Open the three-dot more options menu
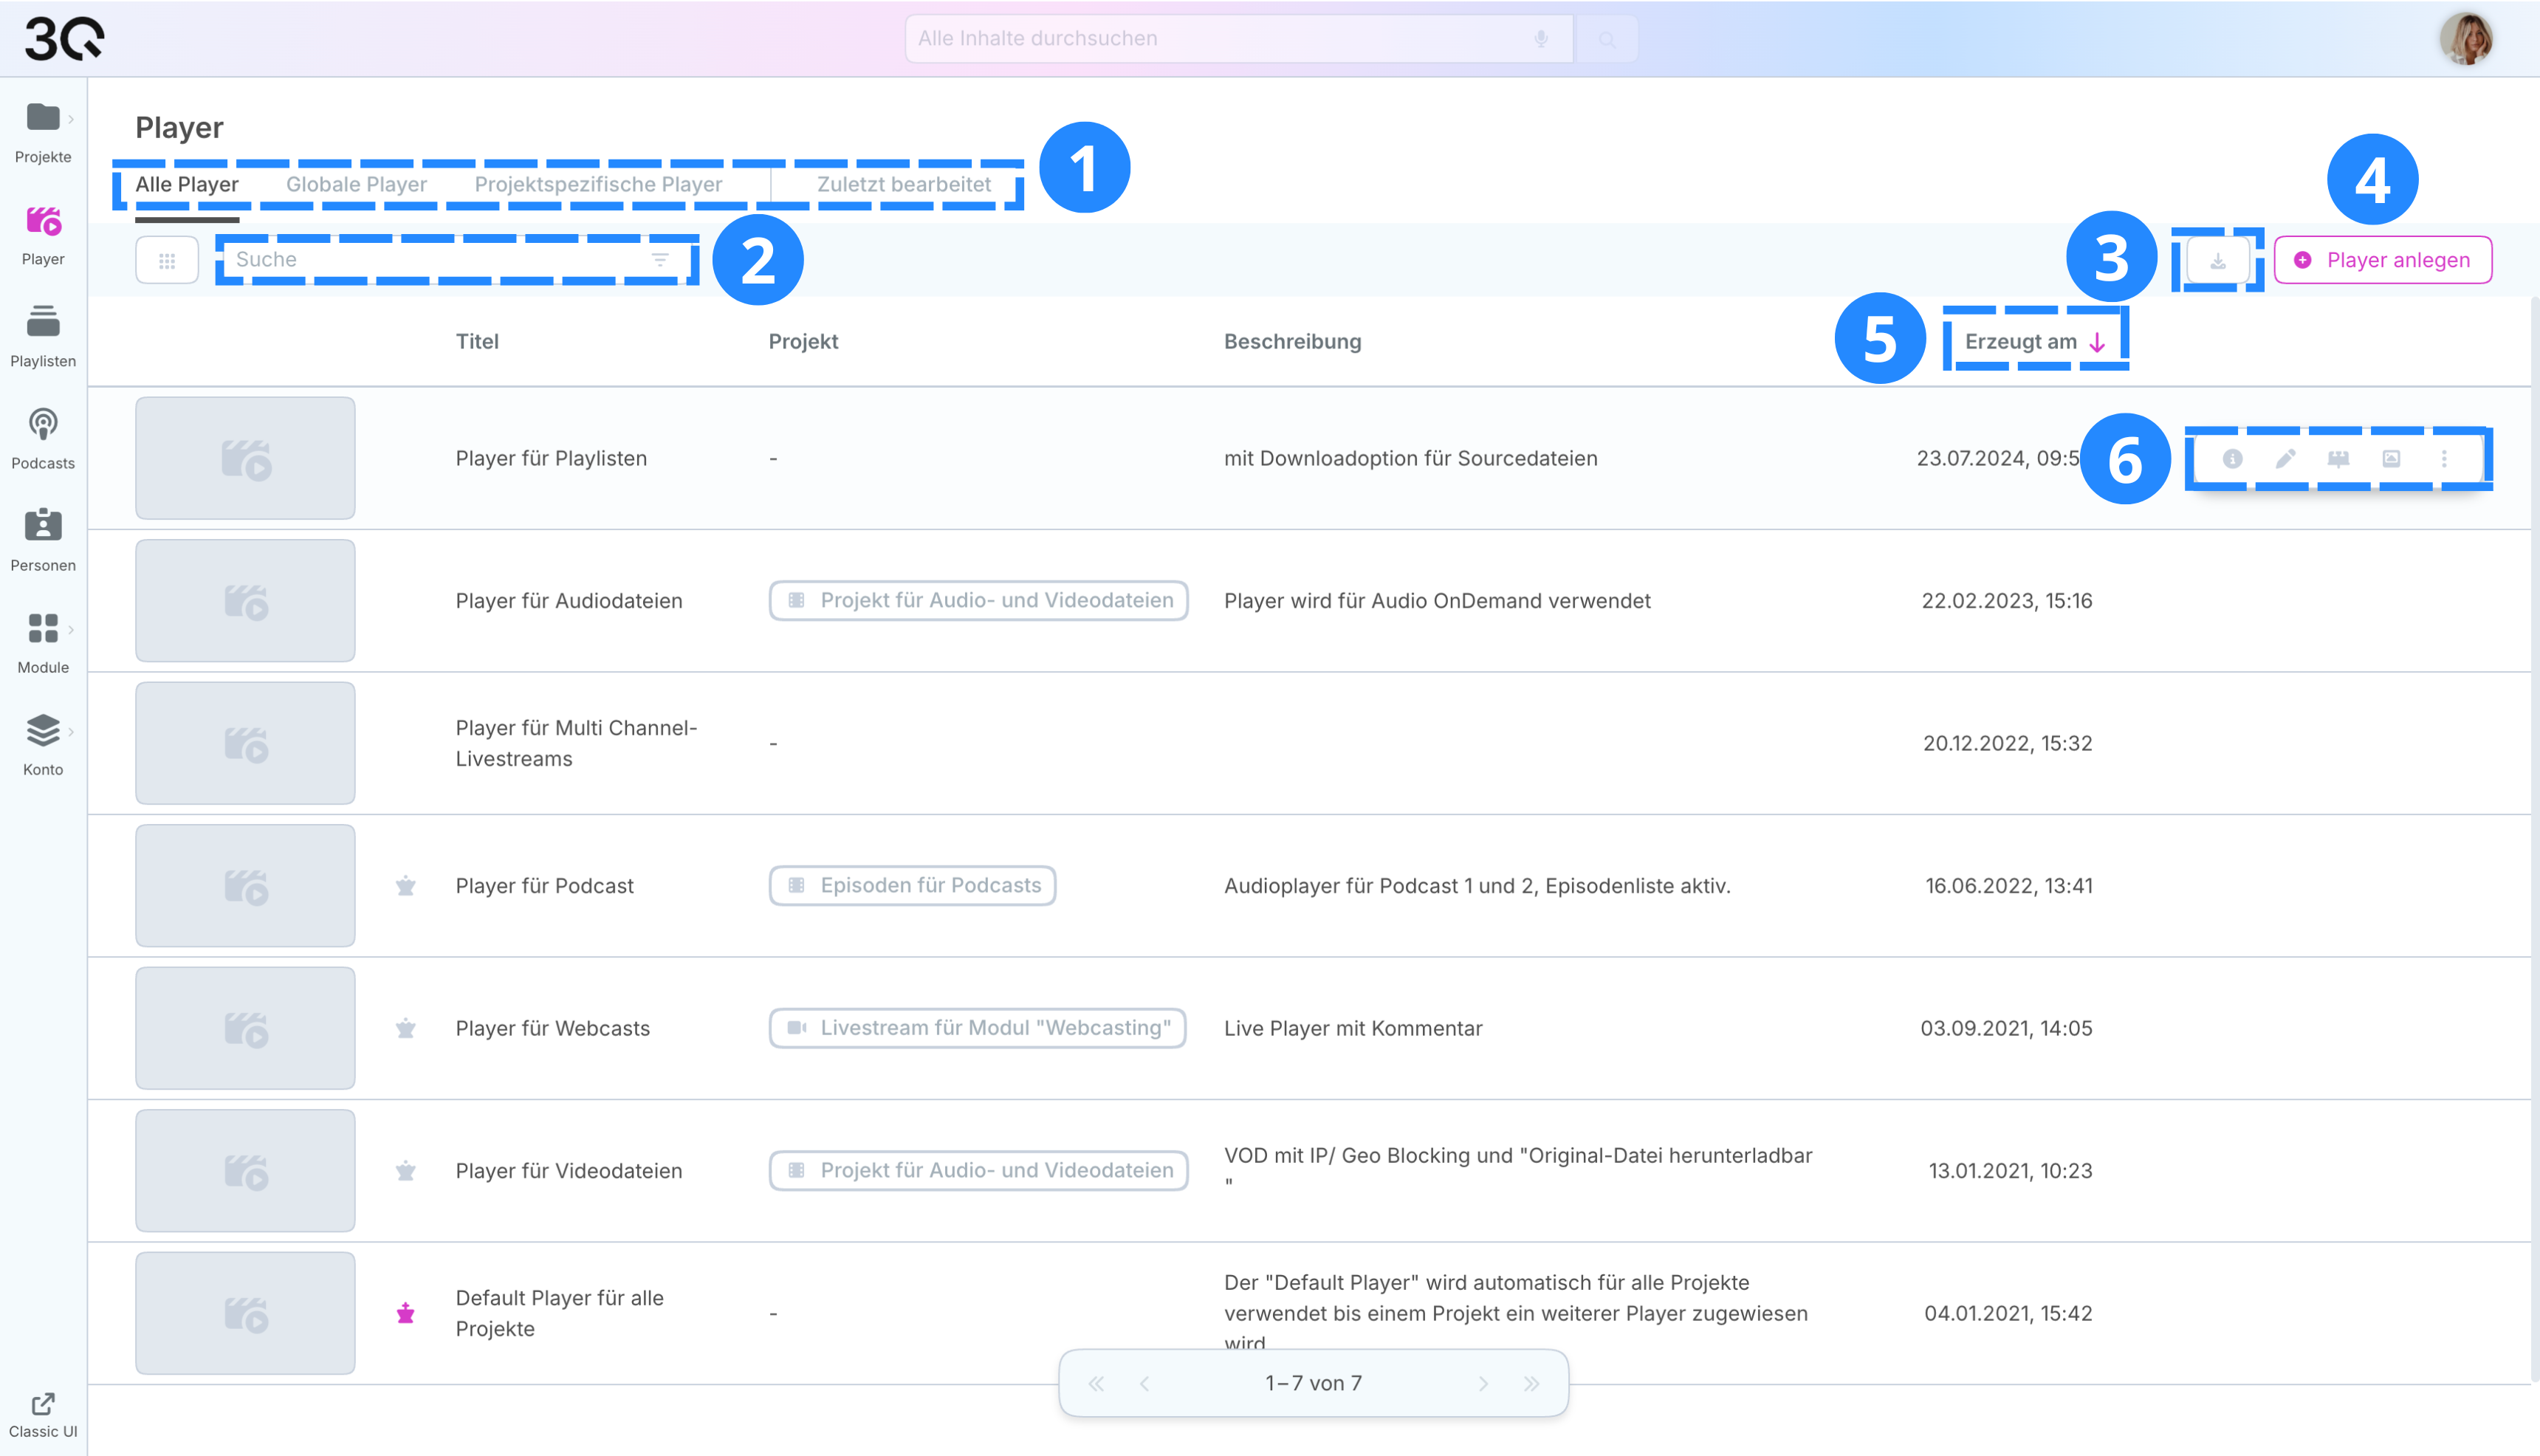 (2444, 459)
